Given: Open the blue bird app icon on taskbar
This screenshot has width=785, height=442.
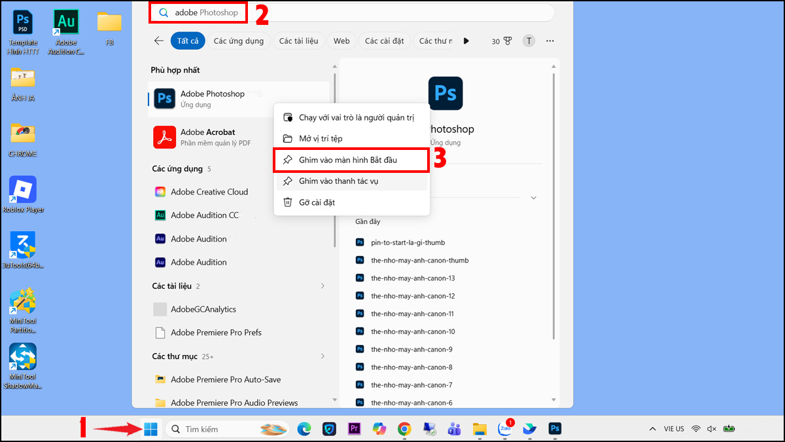Looking at the screenshot, I should tap(530, 429).
